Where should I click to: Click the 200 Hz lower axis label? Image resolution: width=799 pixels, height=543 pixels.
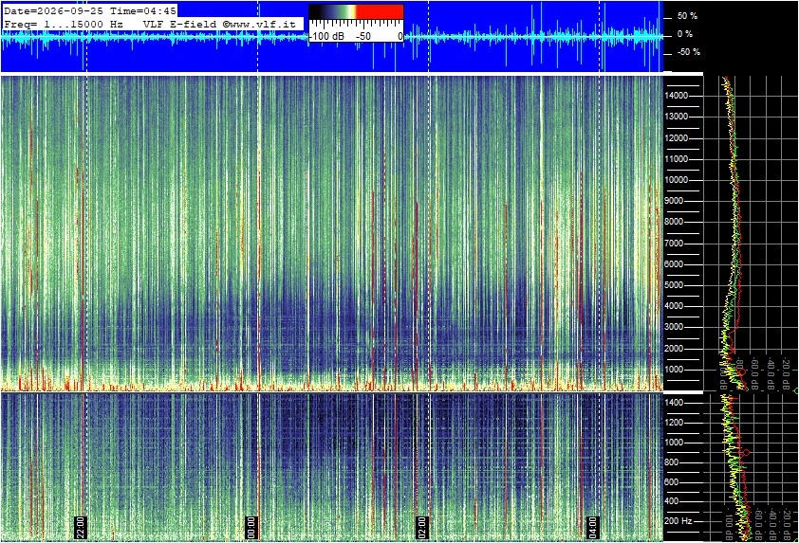coord(678,521)
